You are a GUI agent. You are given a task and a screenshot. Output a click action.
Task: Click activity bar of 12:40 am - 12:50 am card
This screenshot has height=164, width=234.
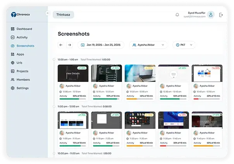207,99
